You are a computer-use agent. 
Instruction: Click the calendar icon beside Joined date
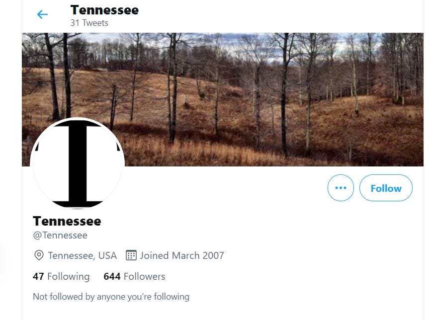click(131, 255)
